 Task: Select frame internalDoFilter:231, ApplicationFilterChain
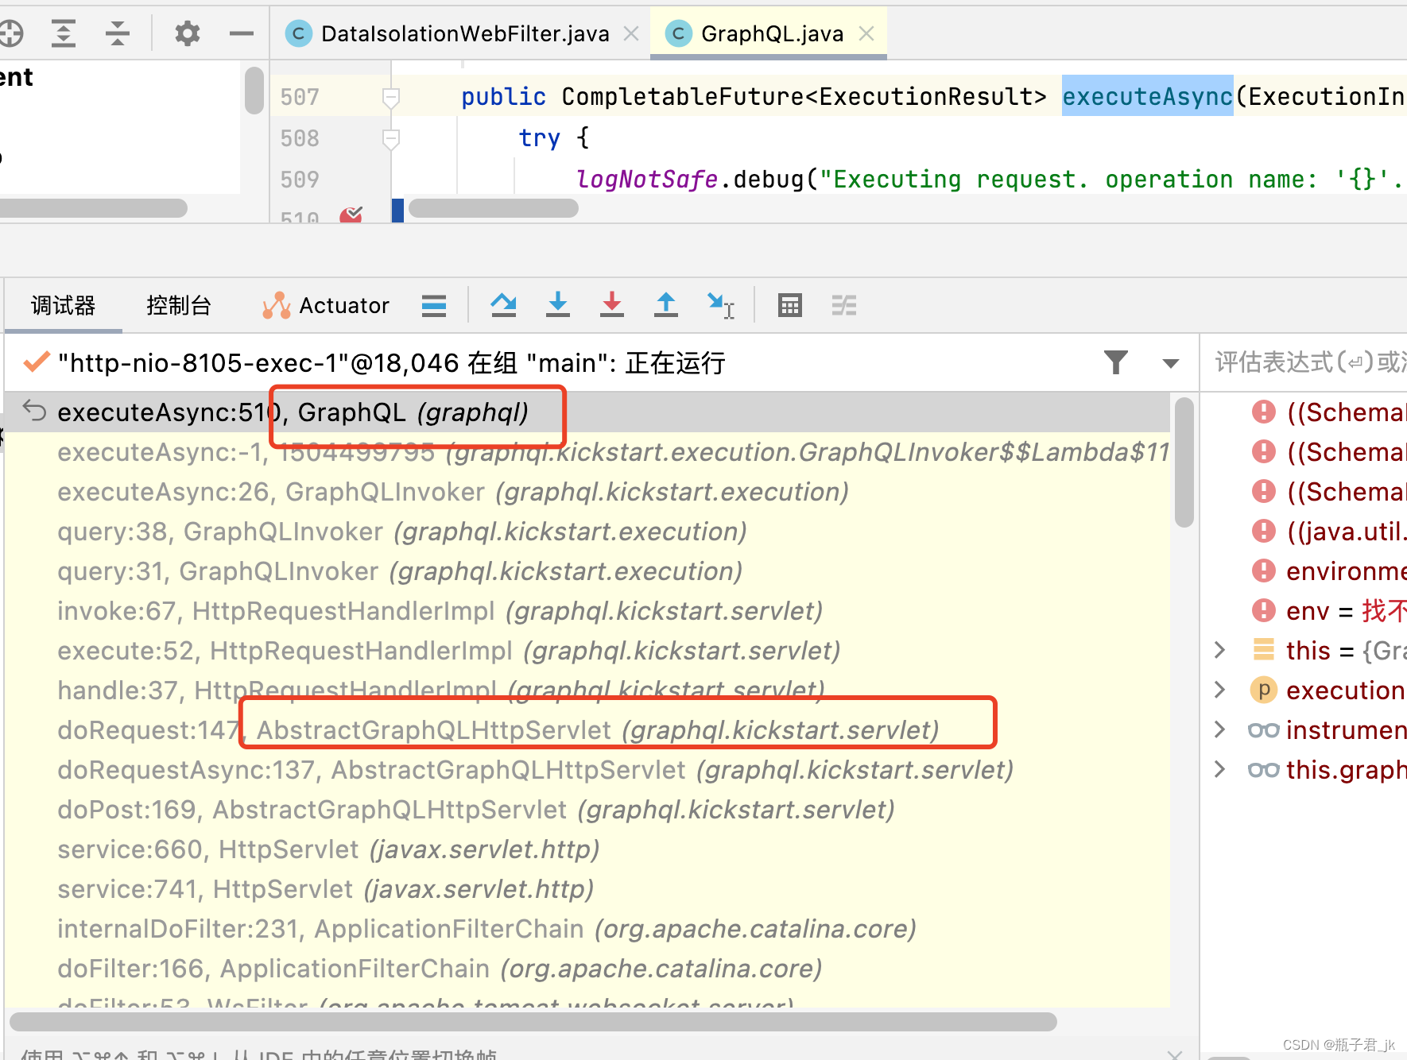pos(588,929)
